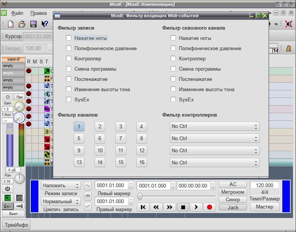The image size is (296, 232).
Task: Check 'SysEx' under Фильтр записи
Action: tap(69, 99)
